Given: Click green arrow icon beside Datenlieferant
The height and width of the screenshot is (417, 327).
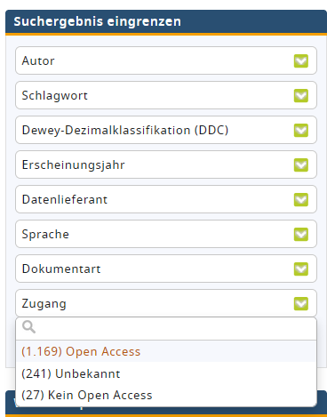Looking at the screenshot, I should [301, 199].
